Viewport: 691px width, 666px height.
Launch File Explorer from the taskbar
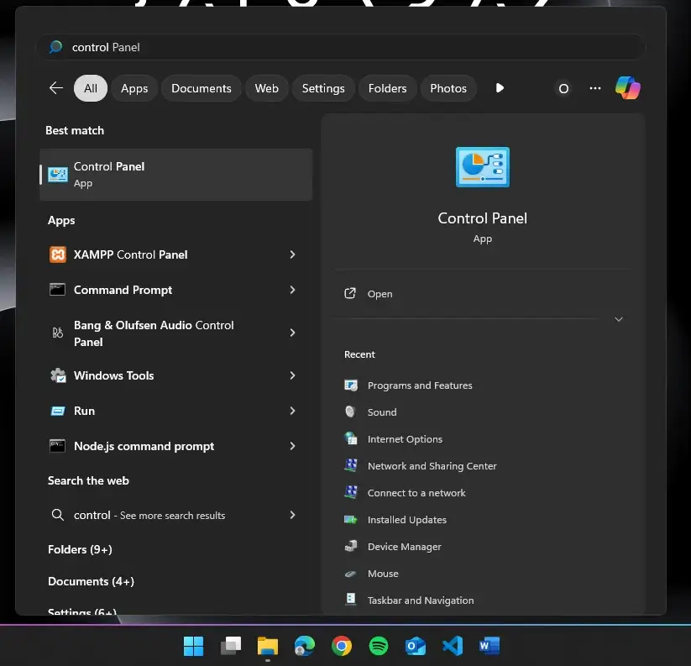(268, 646)
